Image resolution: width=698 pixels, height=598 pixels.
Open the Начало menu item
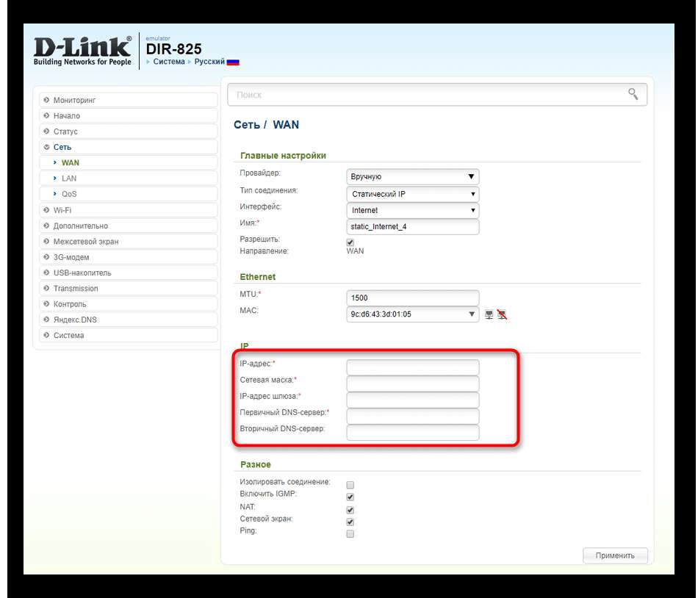[x=128, y=115]
